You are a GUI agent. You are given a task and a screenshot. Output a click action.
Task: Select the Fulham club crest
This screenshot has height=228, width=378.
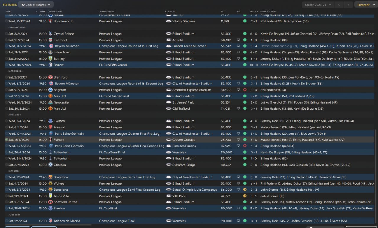50,140
